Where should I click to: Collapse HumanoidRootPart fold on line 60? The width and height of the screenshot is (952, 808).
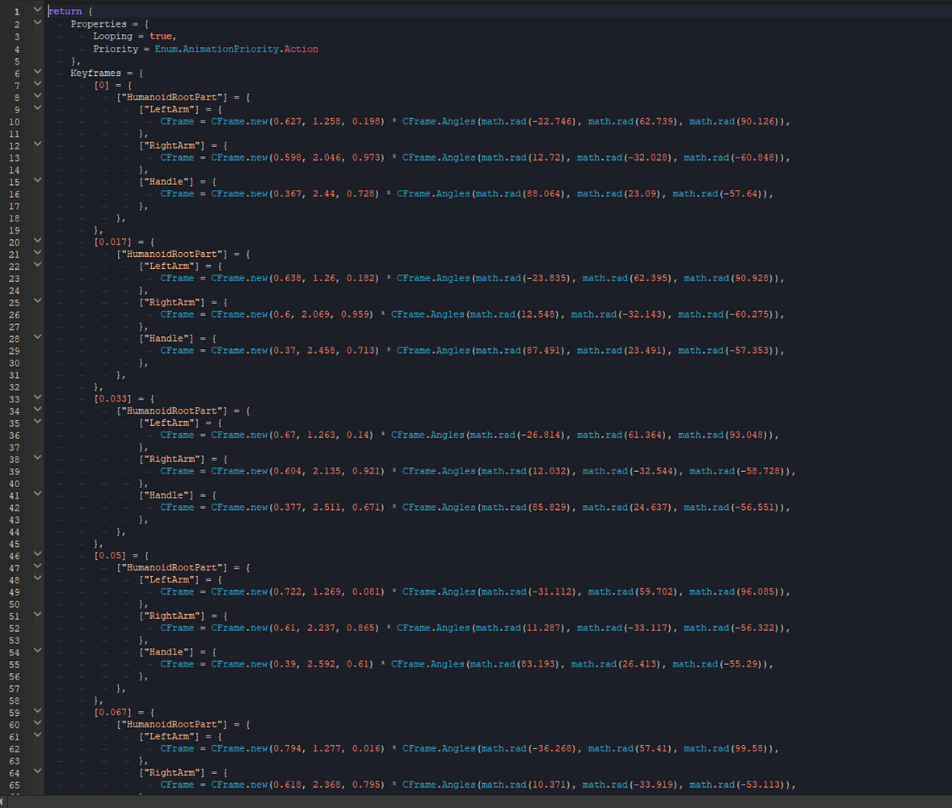pos(37,723)
